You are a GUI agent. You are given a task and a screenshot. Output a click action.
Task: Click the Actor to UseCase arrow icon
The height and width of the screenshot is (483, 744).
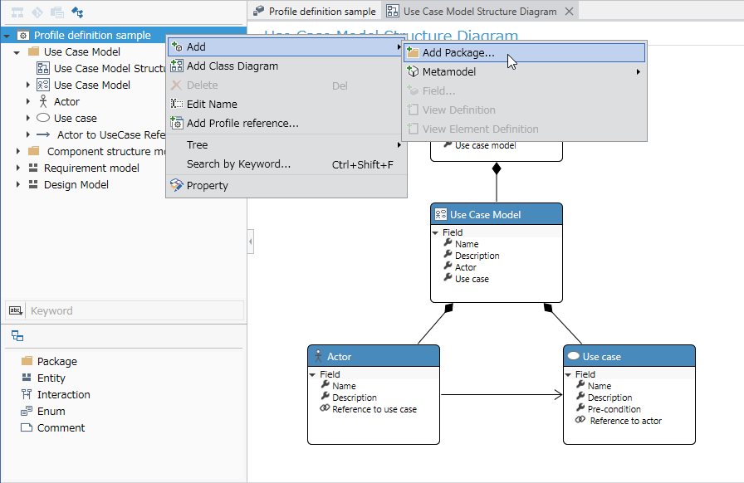(x=43, y=134)
